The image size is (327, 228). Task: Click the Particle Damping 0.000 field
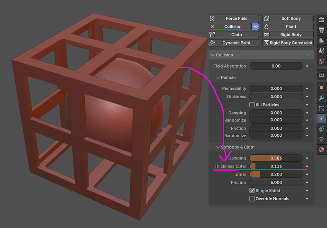pyautogui.click(x=276, y=113)
